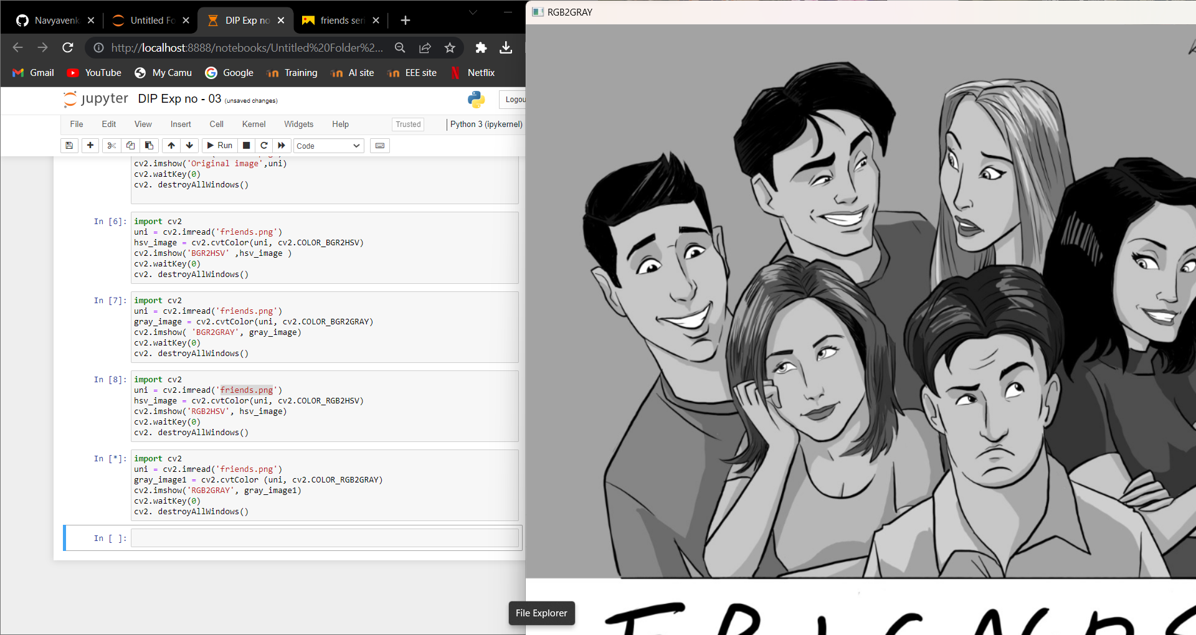The image size is (1196, 635).
Task: Restart kernel and run all icon
Action: [x=282, y=146]
